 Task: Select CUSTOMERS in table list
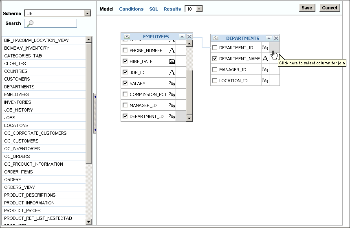[44, 79]
